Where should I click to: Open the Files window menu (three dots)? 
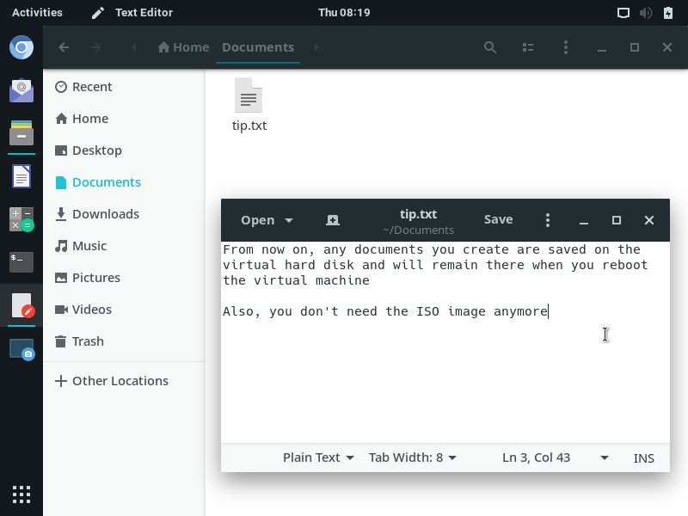pos(565,47)
